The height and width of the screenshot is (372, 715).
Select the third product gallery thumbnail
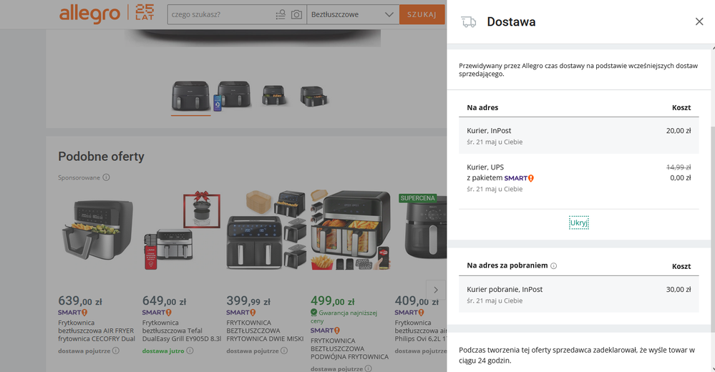[273, 95]
